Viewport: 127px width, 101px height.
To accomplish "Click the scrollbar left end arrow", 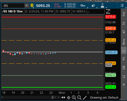I will 2,97.
